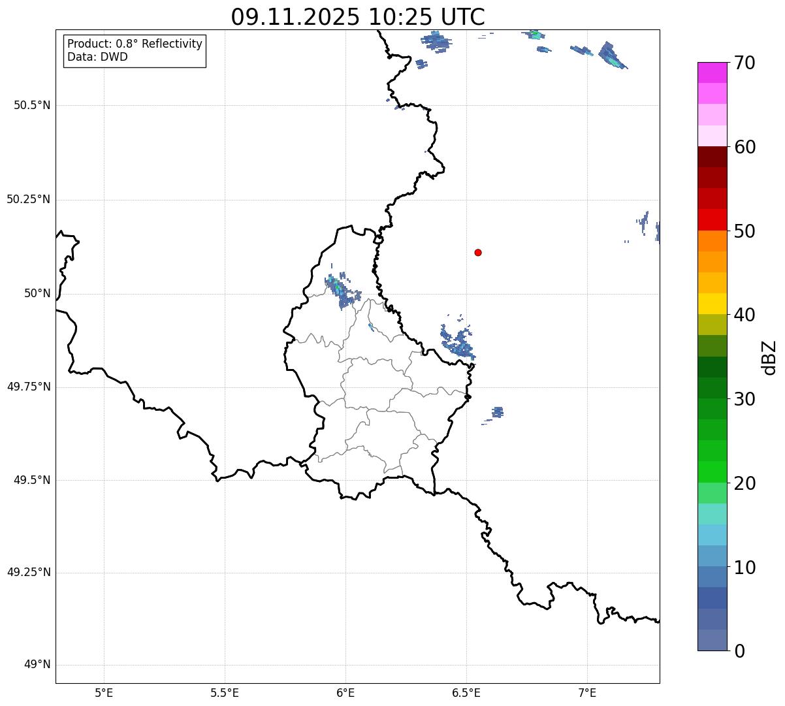The width and height of the screenshot is (785, 706).
Task: Pick the dark green swatch below 35 dBZ
Action: click(x=712, y=367)
